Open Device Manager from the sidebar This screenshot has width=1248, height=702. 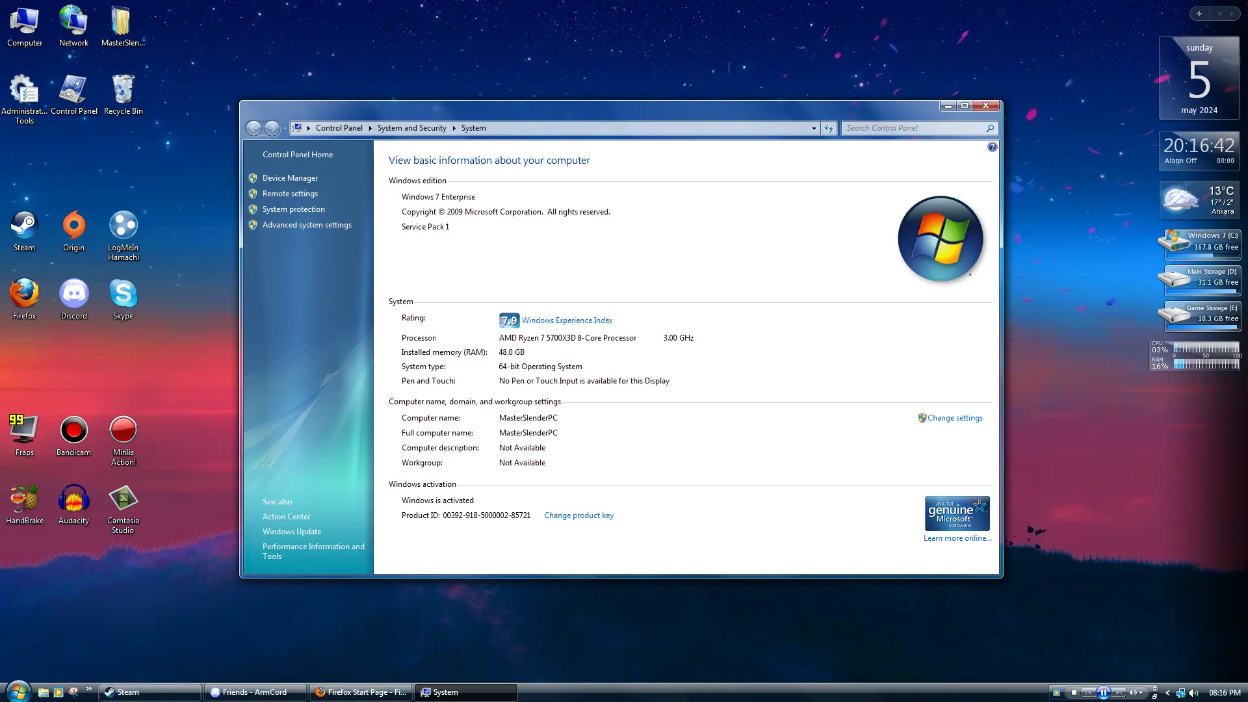290,178
